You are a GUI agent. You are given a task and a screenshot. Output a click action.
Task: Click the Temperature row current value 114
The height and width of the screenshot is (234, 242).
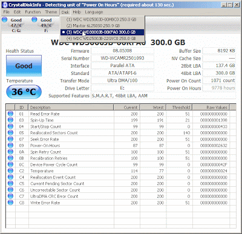click(x=134, y=171)
